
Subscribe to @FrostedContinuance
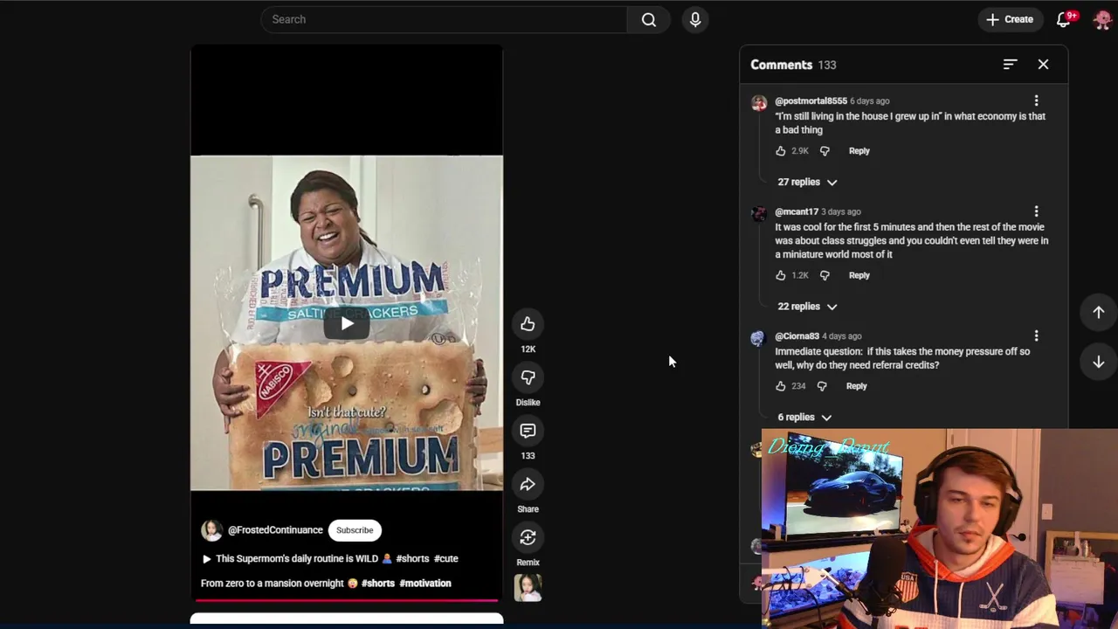point(355,530)
